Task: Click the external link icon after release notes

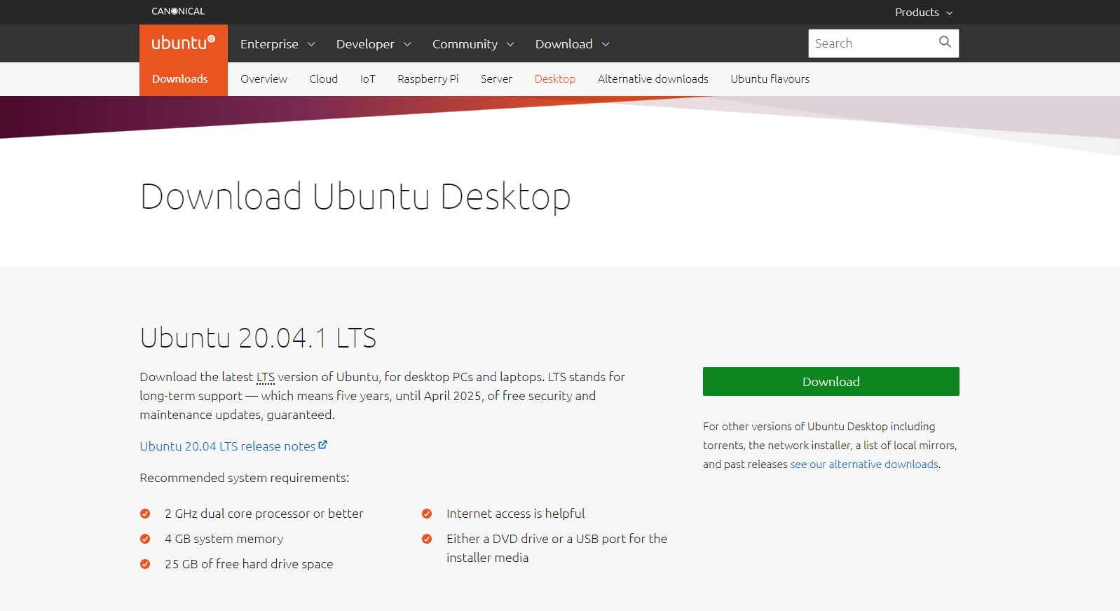Action: click(323, 445)
